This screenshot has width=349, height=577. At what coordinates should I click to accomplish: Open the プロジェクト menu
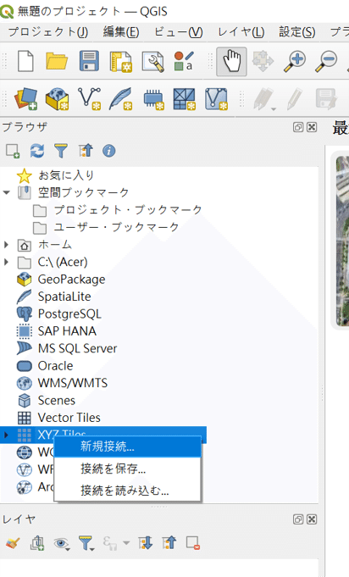48,32
